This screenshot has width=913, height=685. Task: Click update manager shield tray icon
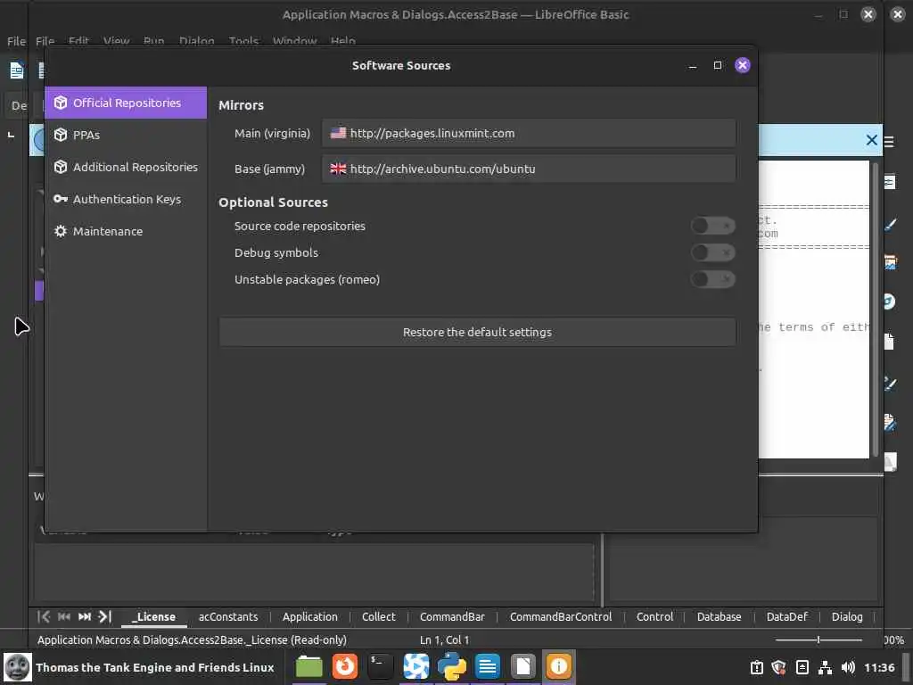point(778,667)
